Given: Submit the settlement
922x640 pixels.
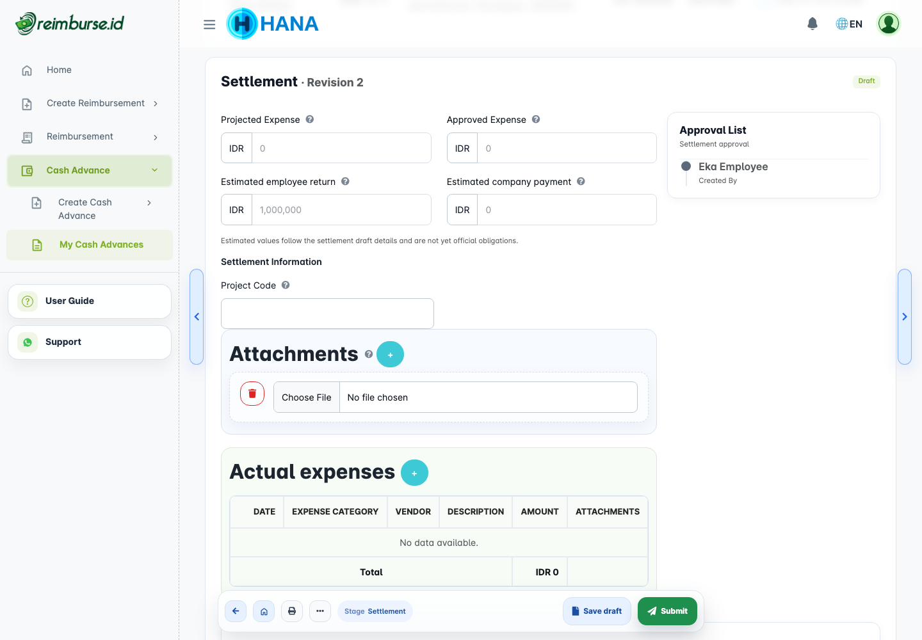Looking at the screenshot, I should point(667,611).
